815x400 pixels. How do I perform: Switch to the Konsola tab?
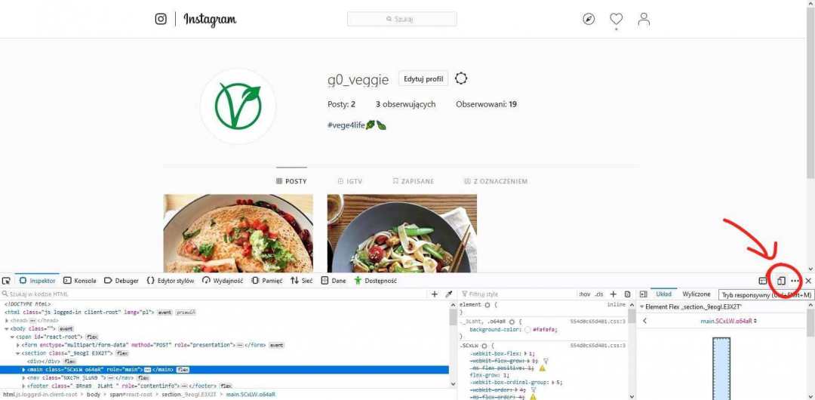click(x=79, y=281)
